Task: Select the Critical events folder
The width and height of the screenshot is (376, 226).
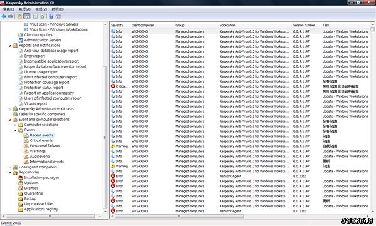Action: click(41, 140)
